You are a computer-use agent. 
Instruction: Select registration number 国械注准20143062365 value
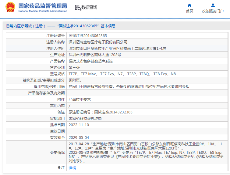[88, 36]
